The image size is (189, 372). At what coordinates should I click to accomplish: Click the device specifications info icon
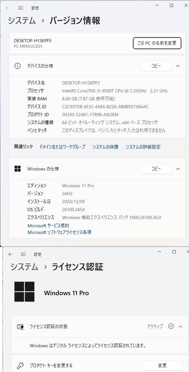point(17,66)
